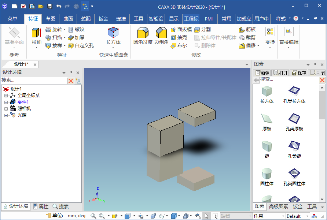Click the 图素 library search field
The width and height of the screenshot is (327, 220).
[289, 79]
